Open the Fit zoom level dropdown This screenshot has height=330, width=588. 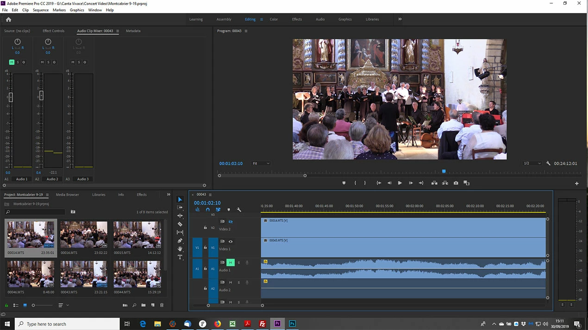[x=261, y=163]
